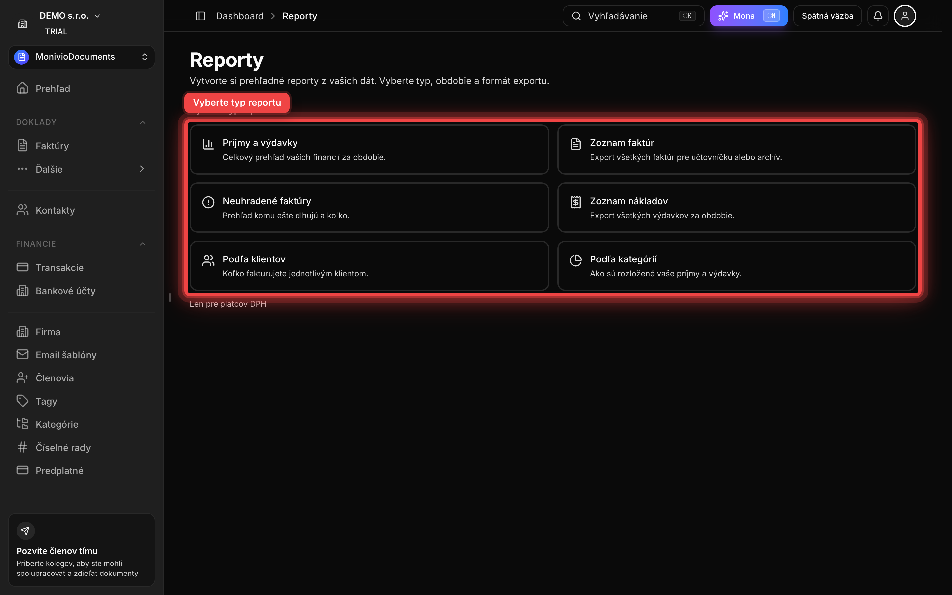Screen dimensions: 952x595
Task: Click the Členovia add-user icon
Action: 22,378
